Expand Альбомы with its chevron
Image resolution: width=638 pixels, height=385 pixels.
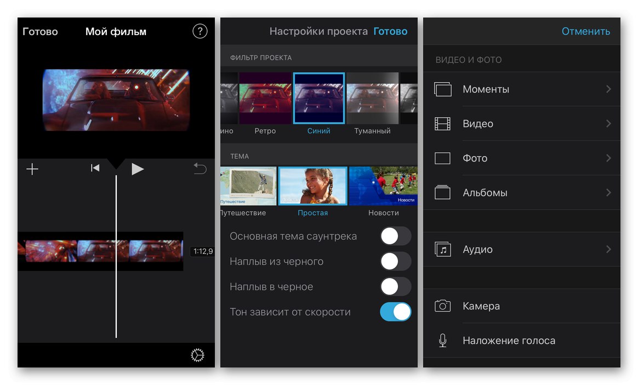click(608, 192)
